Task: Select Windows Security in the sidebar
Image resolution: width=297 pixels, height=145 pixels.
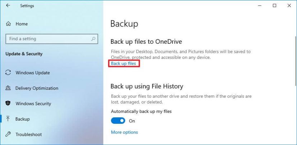Action: 33,104
